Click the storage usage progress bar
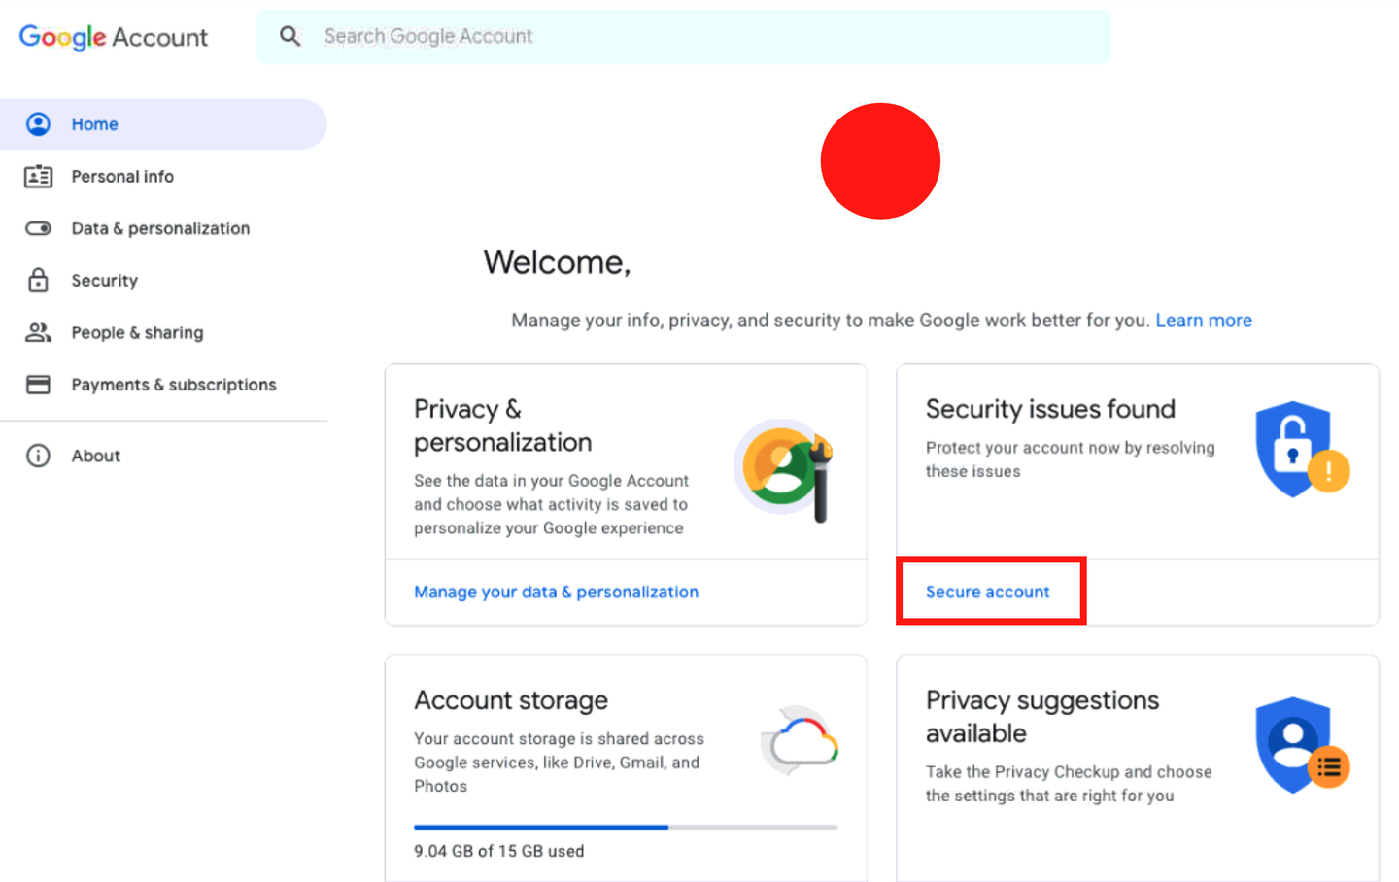This screenshot has width=1399, height=882. point(626,827)
